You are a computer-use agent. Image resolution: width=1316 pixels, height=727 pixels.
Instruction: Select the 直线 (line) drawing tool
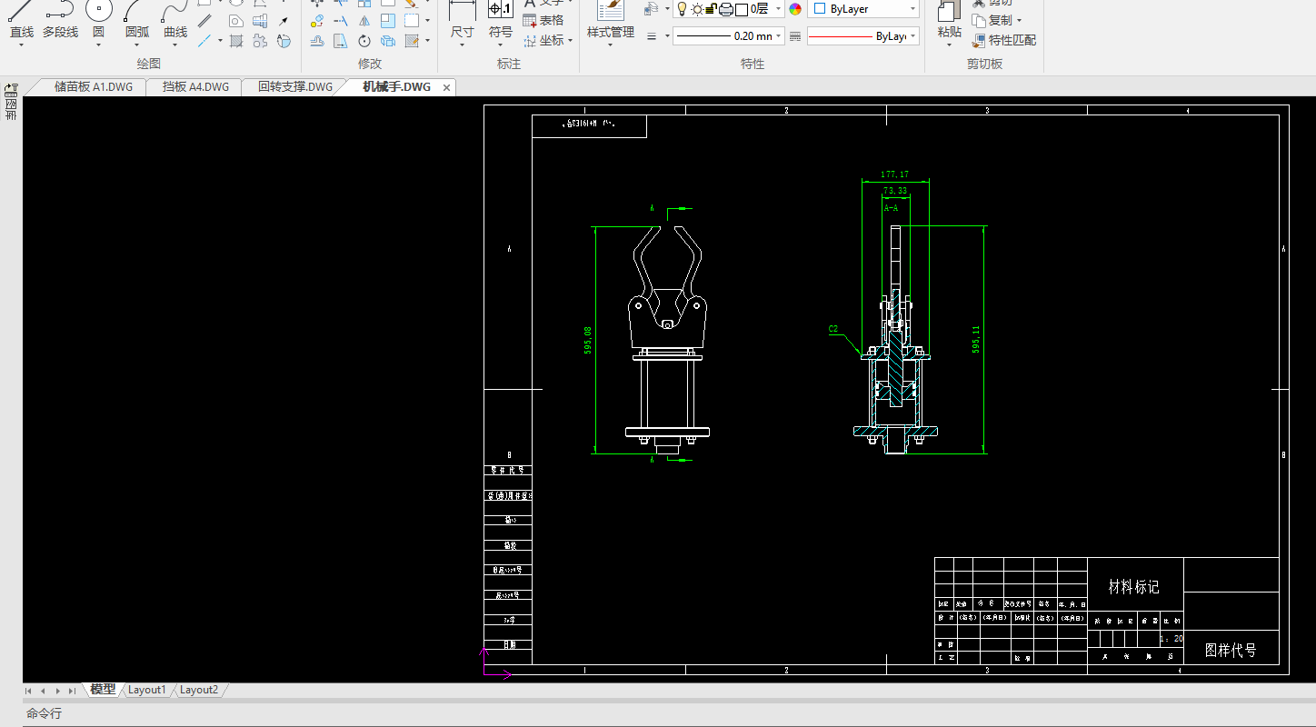click(x=21, y=20)
